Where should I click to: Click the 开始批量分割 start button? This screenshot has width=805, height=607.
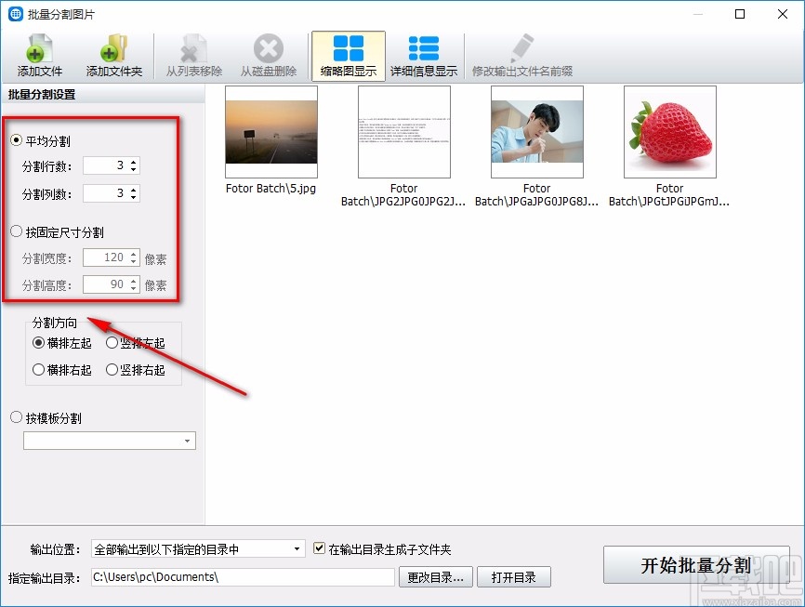click(x=696, y=565)
